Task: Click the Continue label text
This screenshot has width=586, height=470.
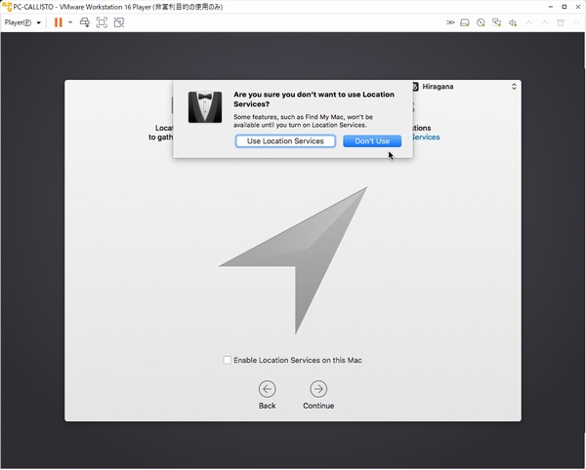Action: (318, 406)
